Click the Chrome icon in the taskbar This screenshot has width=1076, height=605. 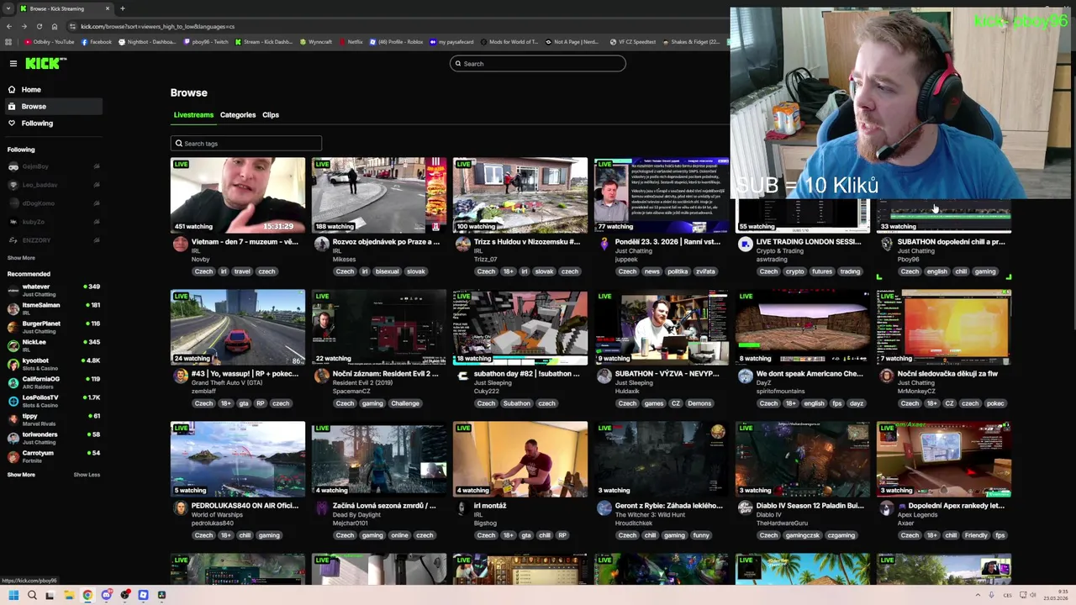tap(87, 595)
